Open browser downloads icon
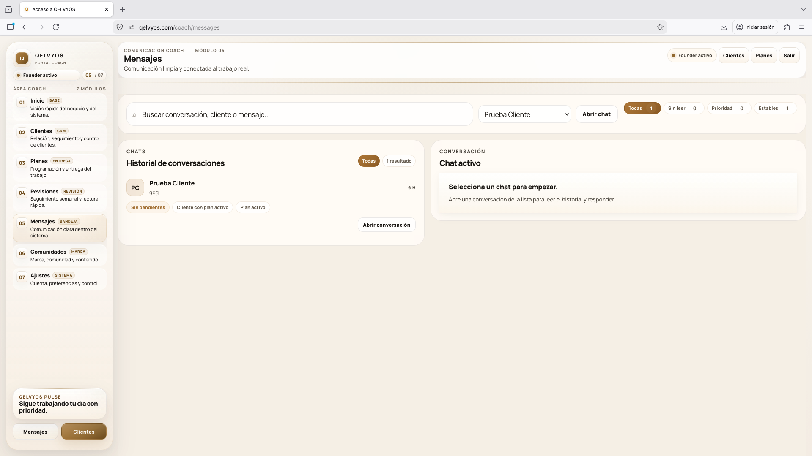The image size is (812, 456). click(724, 27)
